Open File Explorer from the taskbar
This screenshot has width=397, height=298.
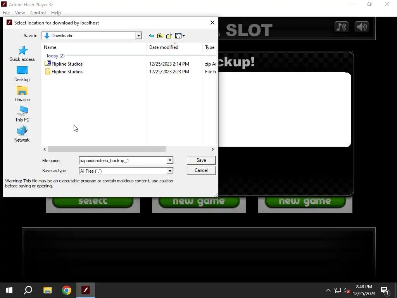[x=47, y=290]
